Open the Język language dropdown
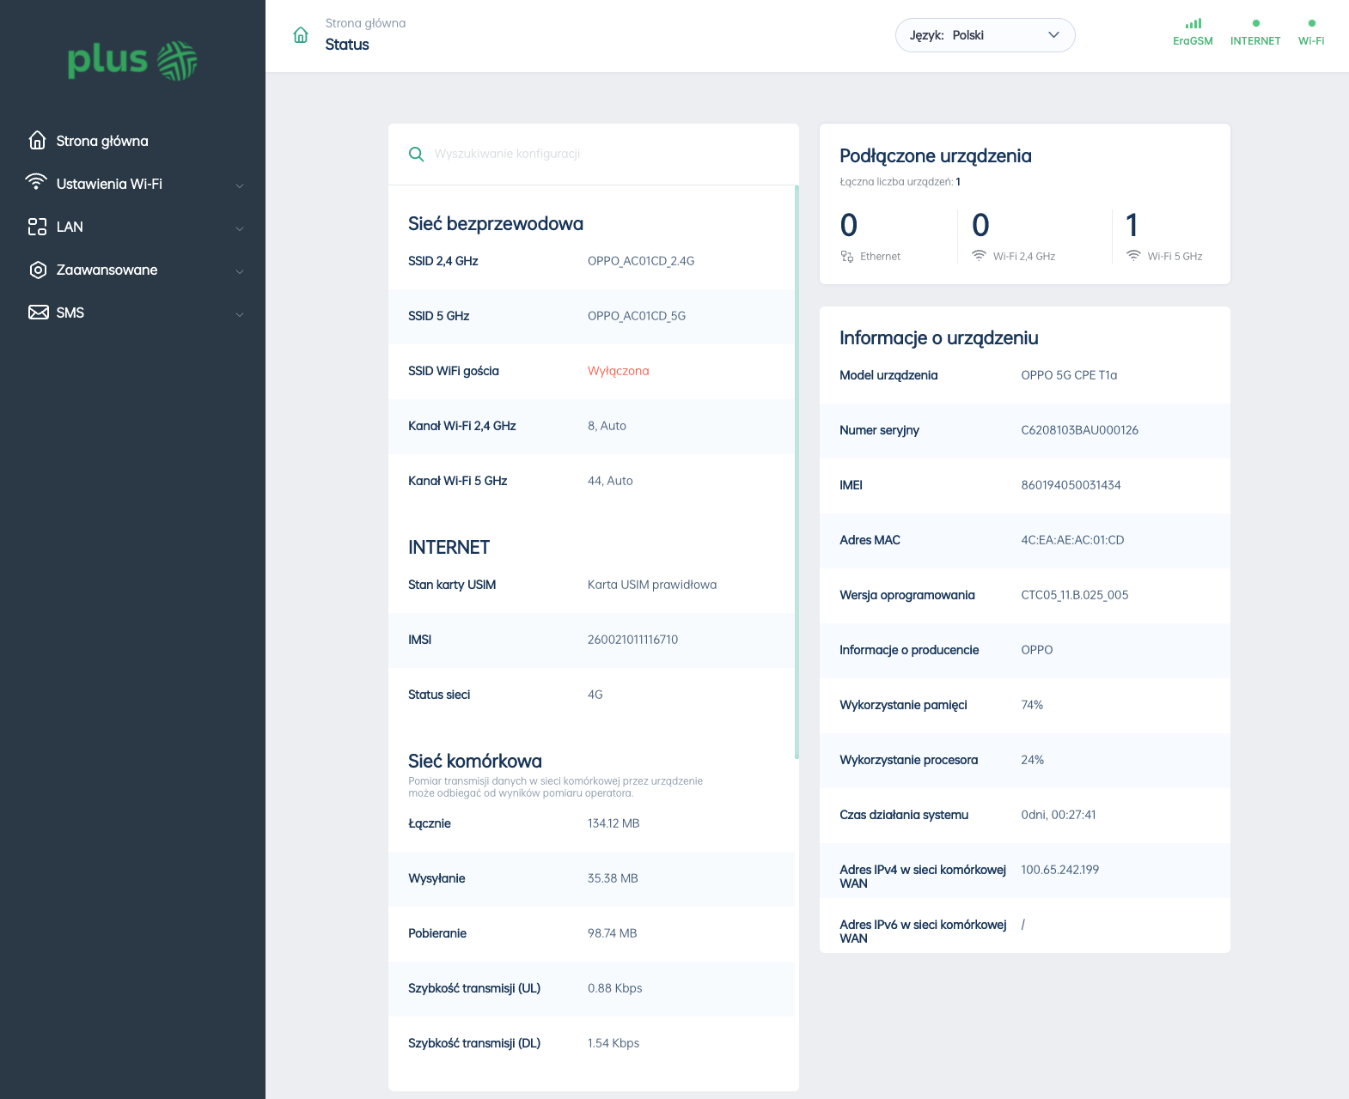Screen dimensions: 1349x1099 (985, 35)
